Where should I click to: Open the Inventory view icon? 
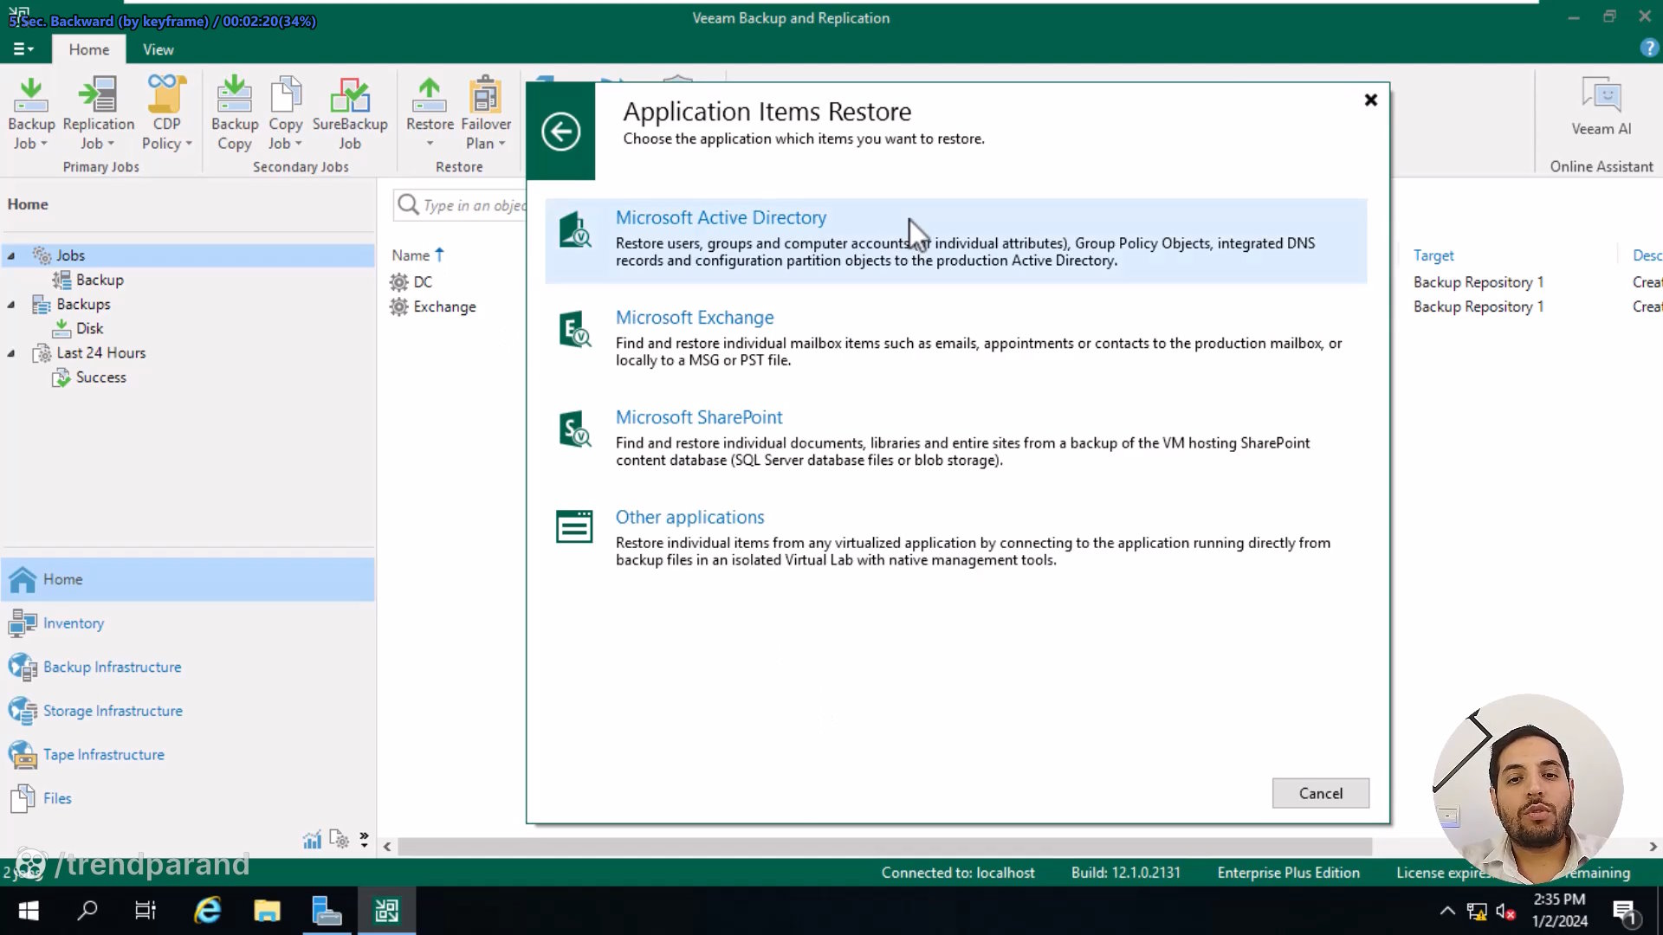(x=23, y=623)
